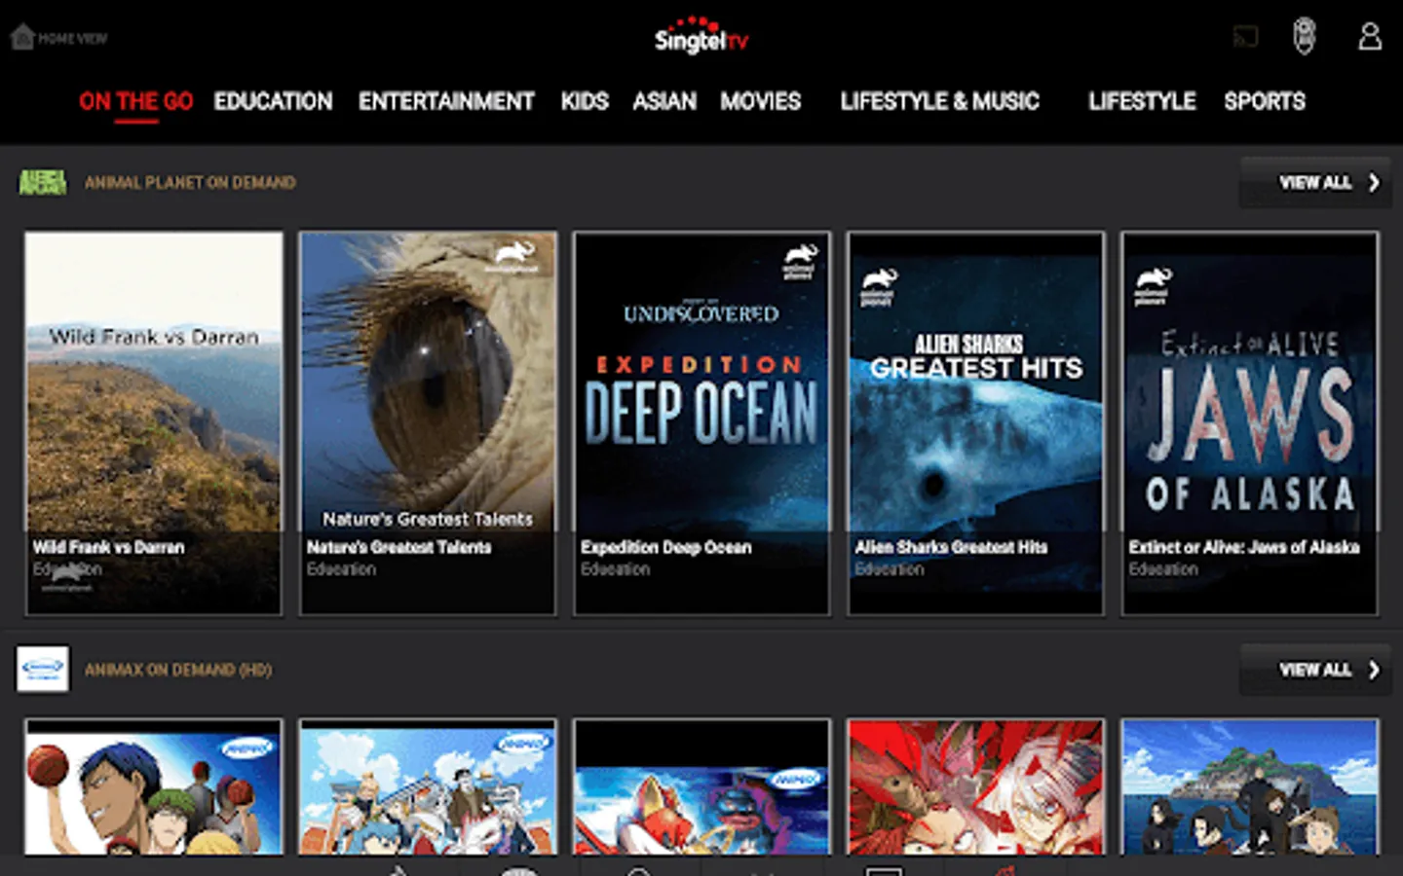Viewport: 1403px width, 876px height.
Task: Open the LIFESTYLE & MUSIC tab
Action: [x=940, y=101]
